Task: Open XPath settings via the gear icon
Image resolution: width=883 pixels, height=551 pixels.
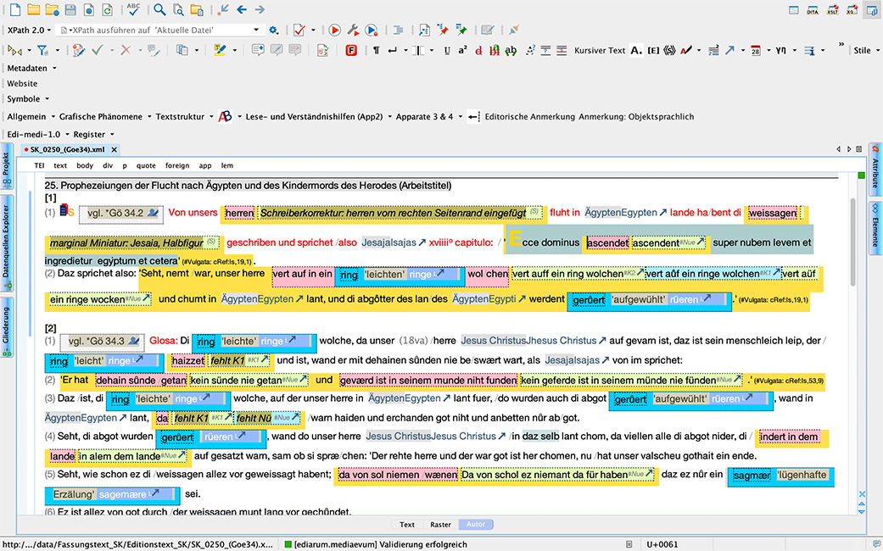Action: [x=273, y=29]
